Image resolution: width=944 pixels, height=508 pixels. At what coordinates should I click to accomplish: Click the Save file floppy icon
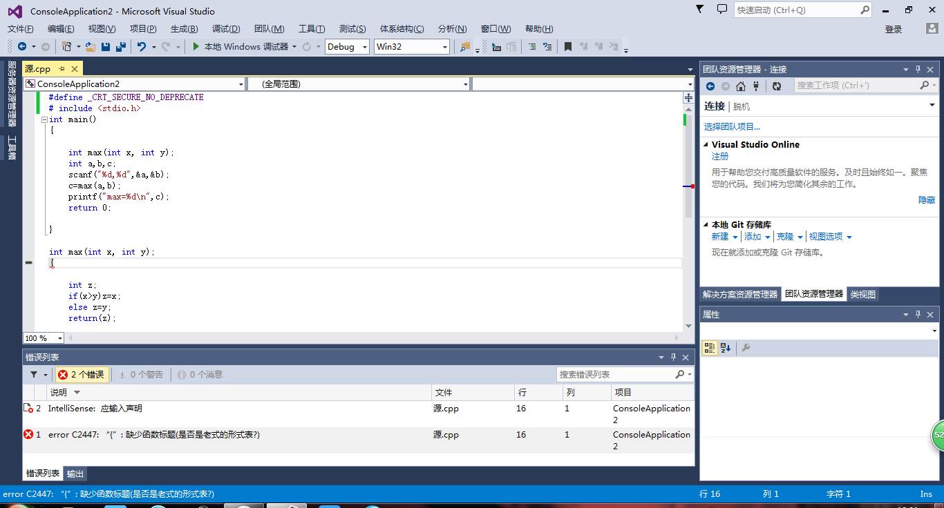click(x=106, y=47)
